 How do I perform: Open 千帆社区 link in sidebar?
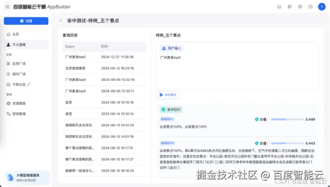(x=26, y=84)
